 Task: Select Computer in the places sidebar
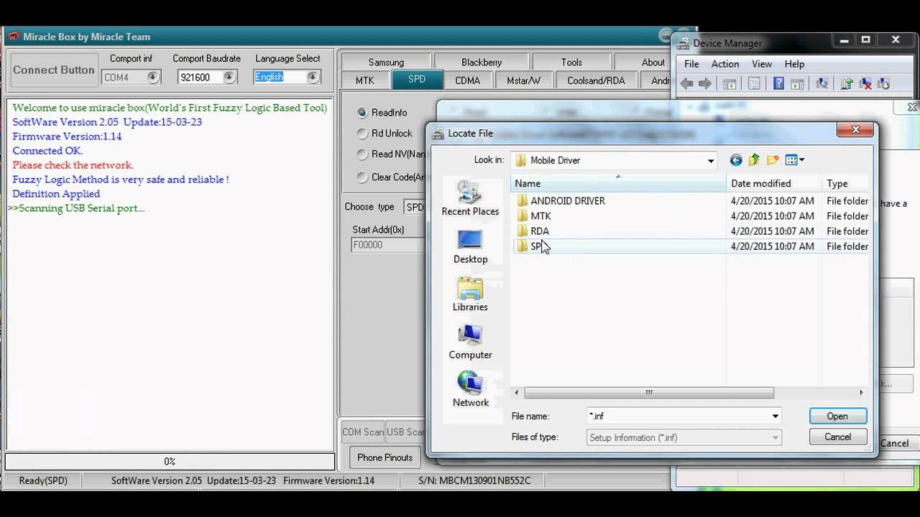(470, 342)
